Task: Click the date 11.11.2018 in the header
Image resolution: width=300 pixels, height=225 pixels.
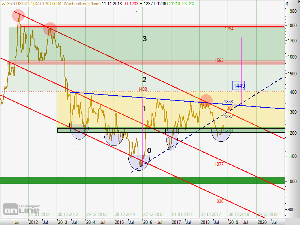Action: pos(112,4)
